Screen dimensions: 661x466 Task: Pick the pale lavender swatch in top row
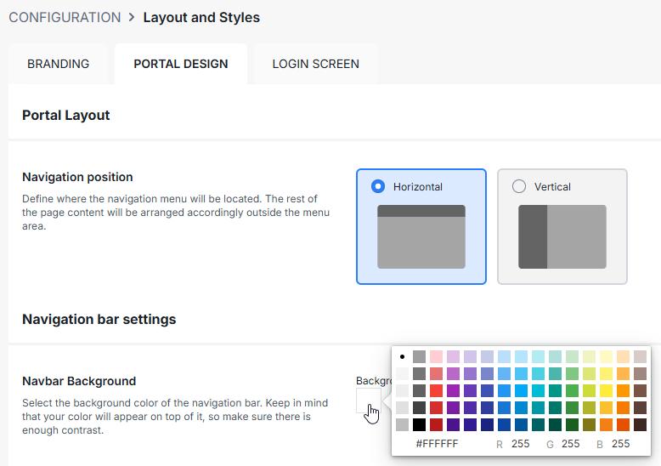pos(470,356)
